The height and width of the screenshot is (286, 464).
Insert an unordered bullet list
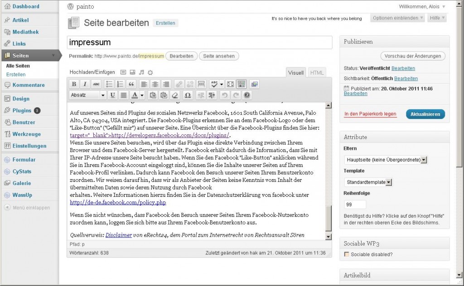tap(109, 84)
